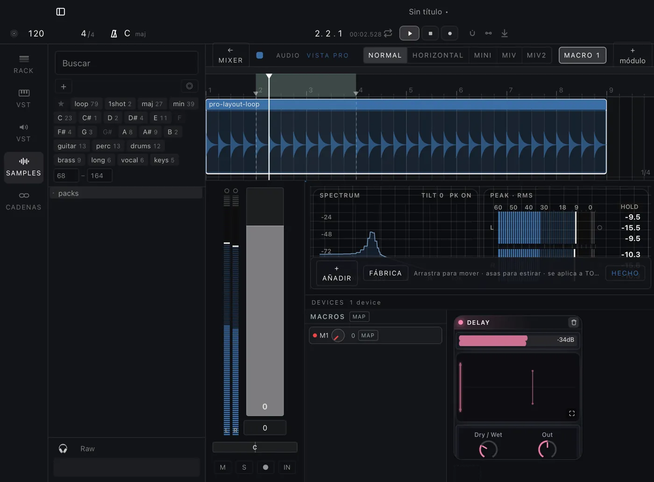Expand the packs tree item
The image size is (654, 482).
point(126,193)
